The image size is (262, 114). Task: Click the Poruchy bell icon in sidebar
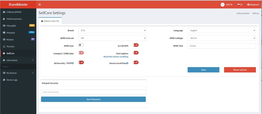pyautogui.click(x=4, y=47)
